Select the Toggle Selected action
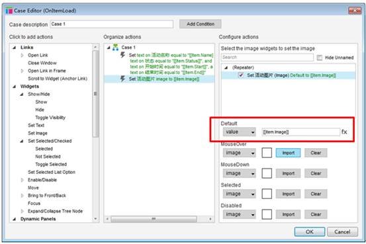 point(51,165)
